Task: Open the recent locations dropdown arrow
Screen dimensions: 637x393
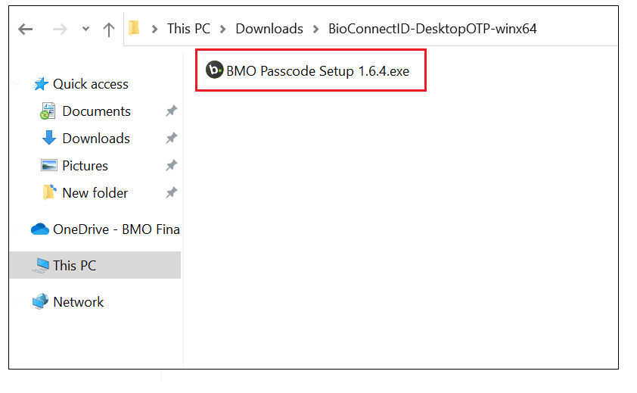Action: pos(85,30)
